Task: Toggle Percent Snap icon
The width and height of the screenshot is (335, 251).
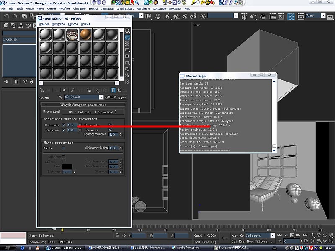Action: tap(185, 16)
